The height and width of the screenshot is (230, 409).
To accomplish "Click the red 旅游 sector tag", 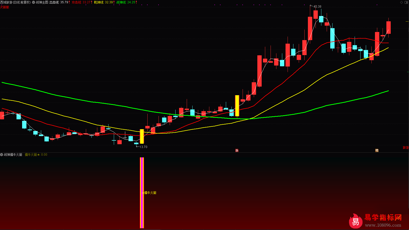I will click(x=406, y=147).
